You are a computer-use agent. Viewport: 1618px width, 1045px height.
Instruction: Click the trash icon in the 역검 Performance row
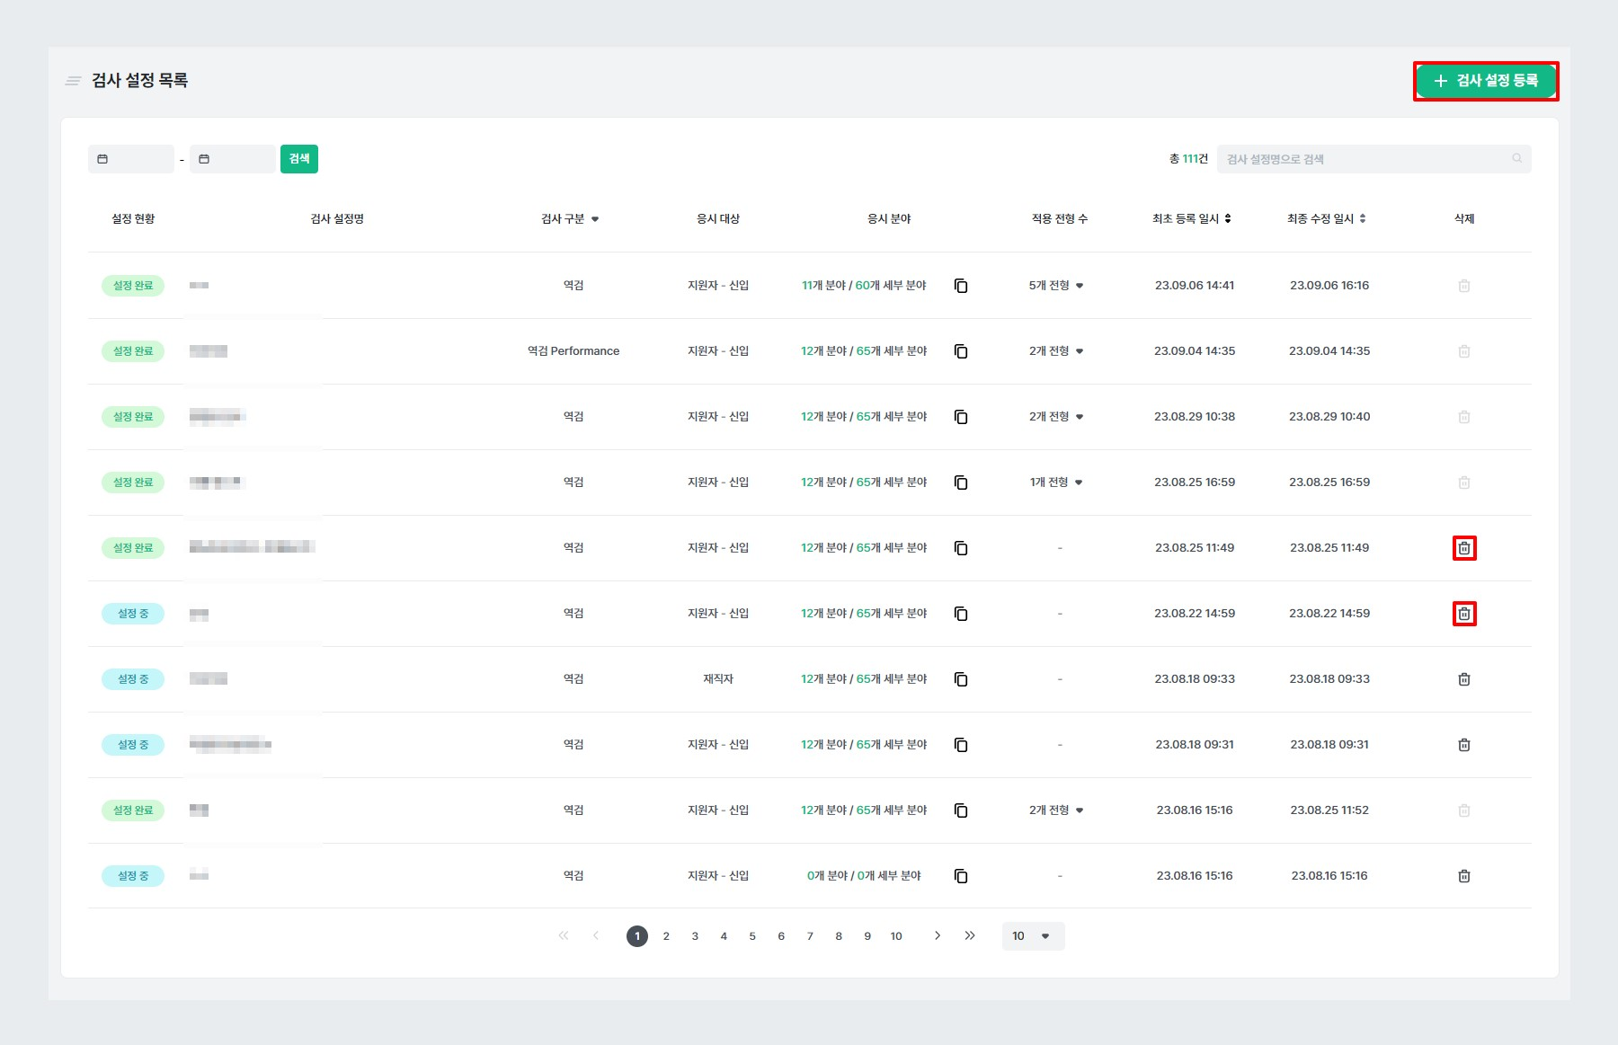[1464, 351]
